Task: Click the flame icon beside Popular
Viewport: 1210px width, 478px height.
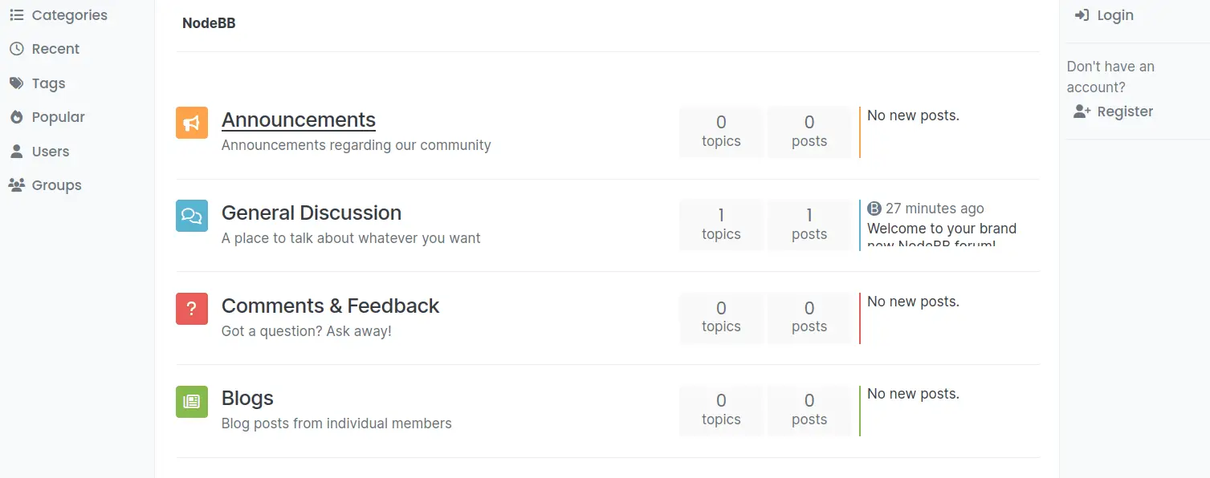Action: tap(16, 117)
